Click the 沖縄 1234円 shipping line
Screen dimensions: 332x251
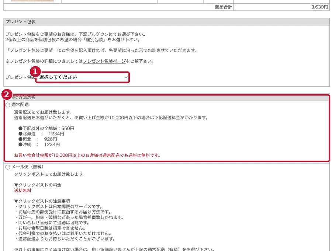pos(39,144)
